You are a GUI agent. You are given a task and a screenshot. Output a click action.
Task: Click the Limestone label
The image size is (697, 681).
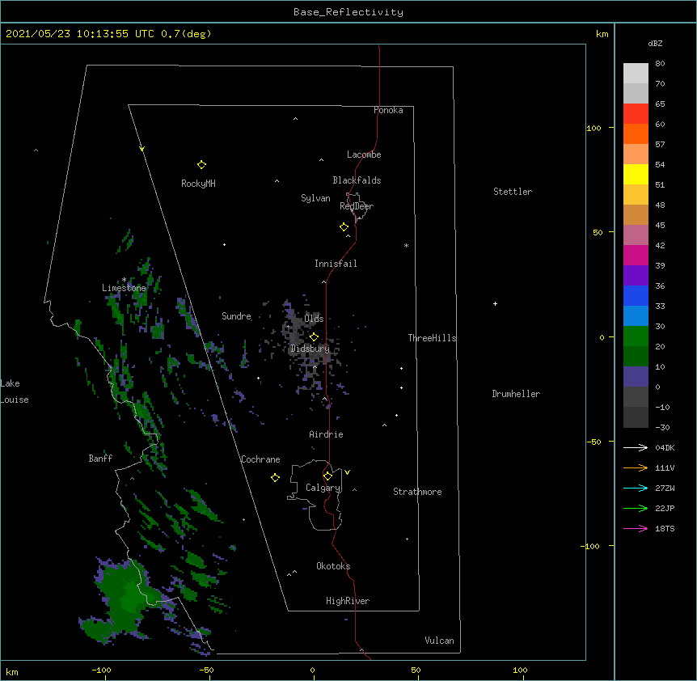124,288
